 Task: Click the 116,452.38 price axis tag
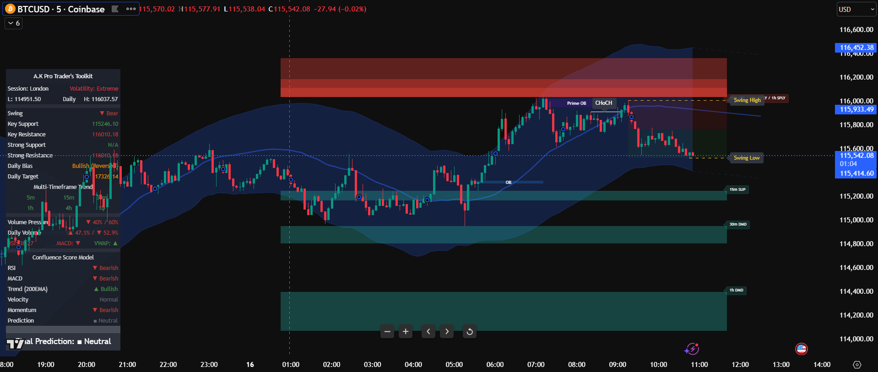click(x=856, y=48)
